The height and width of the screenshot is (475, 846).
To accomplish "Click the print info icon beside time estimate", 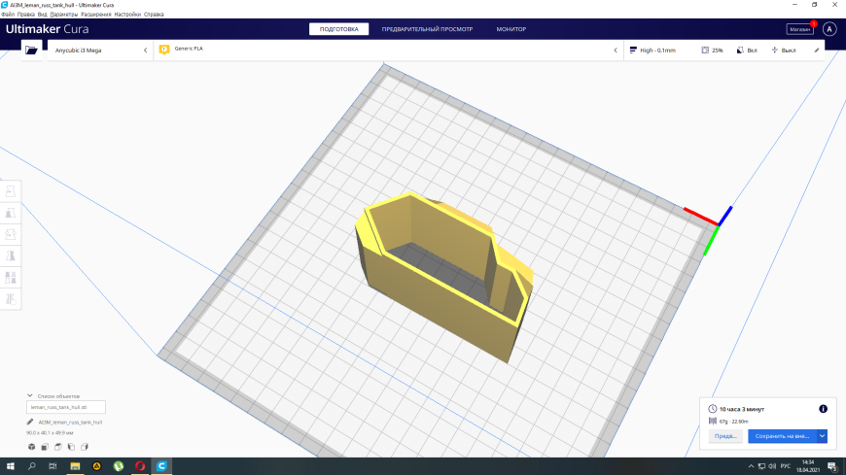I will tap(823, 409).
